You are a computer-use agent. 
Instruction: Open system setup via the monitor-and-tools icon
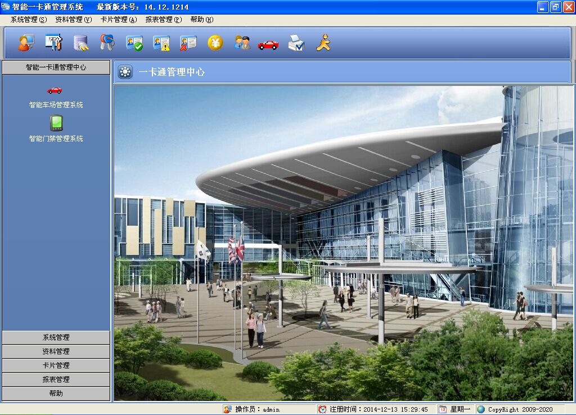tap(53, 42)
